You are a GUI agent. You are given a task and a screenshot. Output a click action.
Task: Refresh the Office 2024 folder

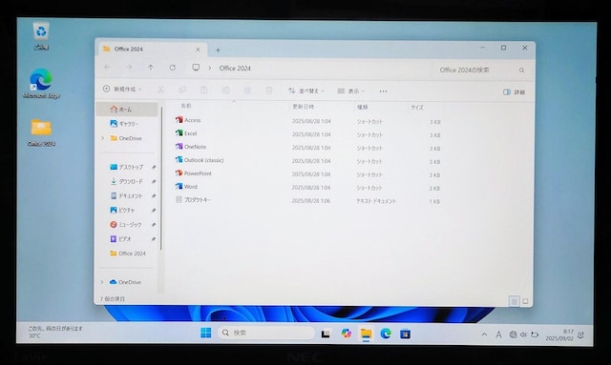pos(172,68)
